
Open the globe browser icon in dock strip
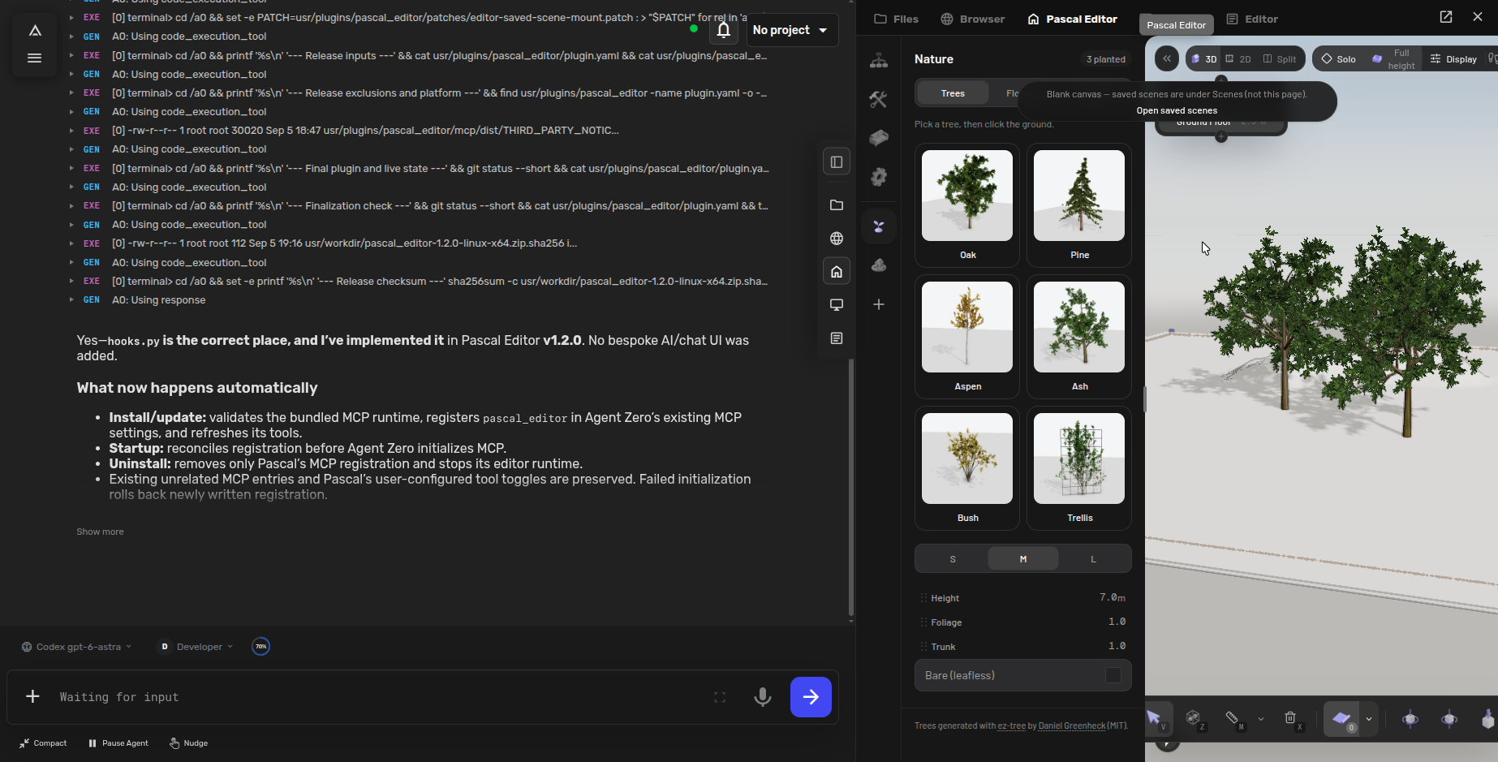(x=837, y=239)
